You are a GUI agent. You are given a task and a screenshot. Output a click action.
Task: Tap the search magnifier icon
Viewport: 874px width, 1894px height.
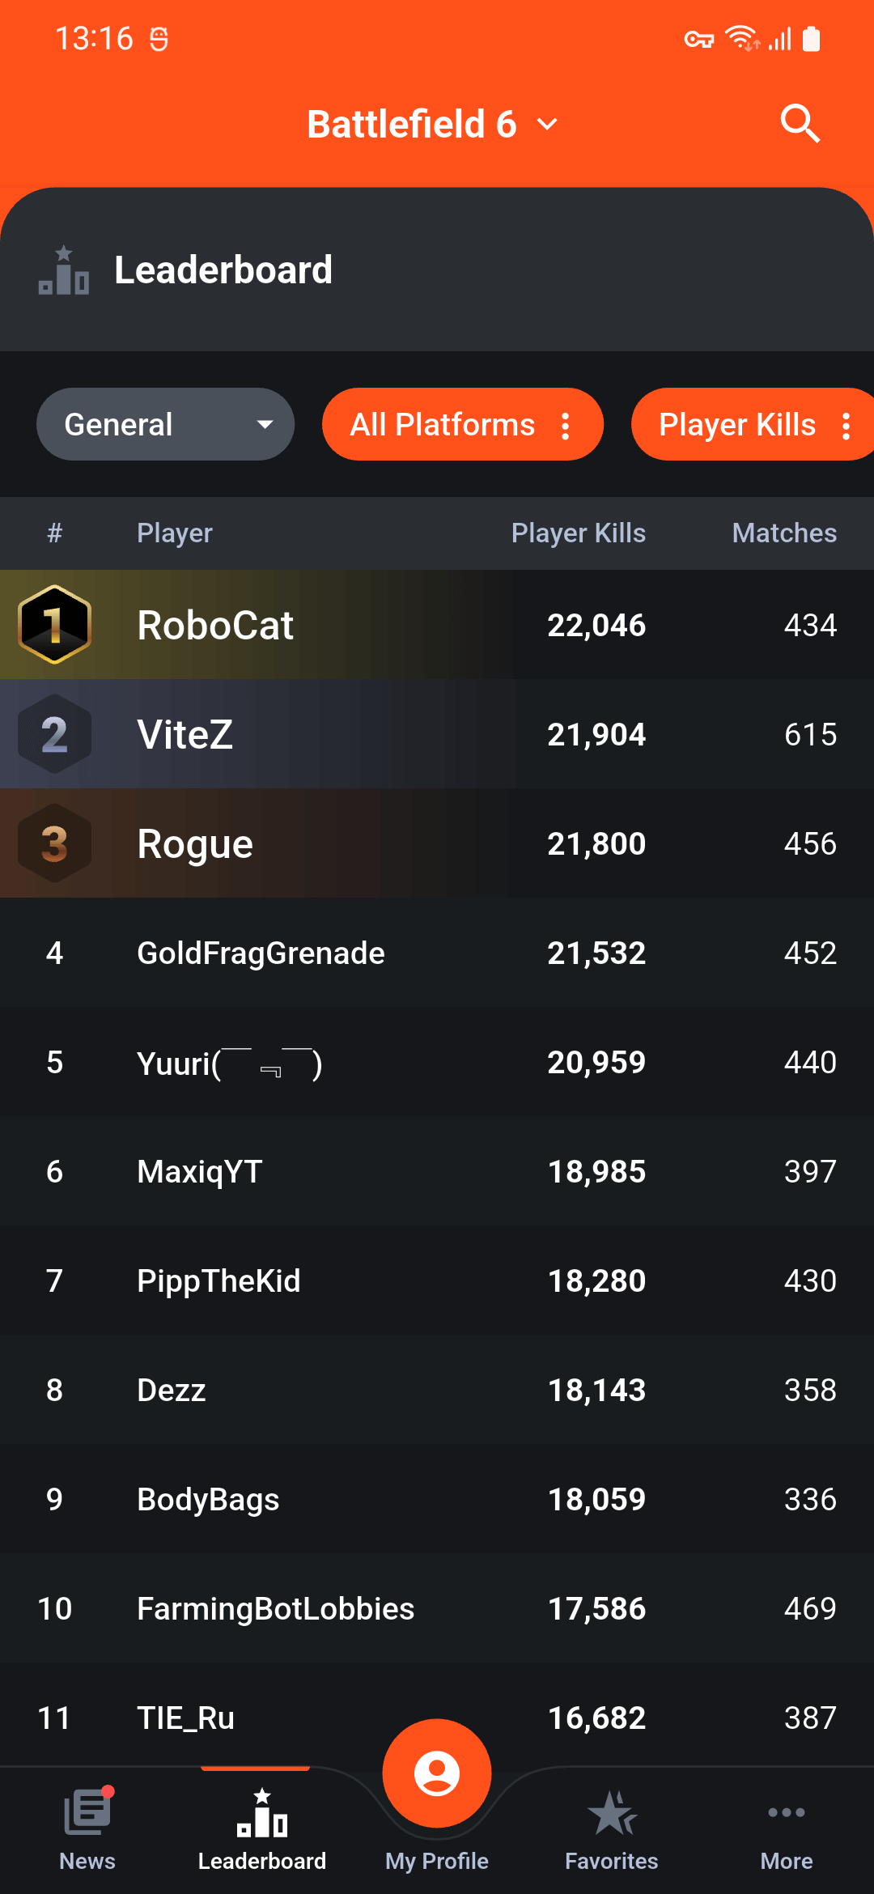(x=800, y=124)
